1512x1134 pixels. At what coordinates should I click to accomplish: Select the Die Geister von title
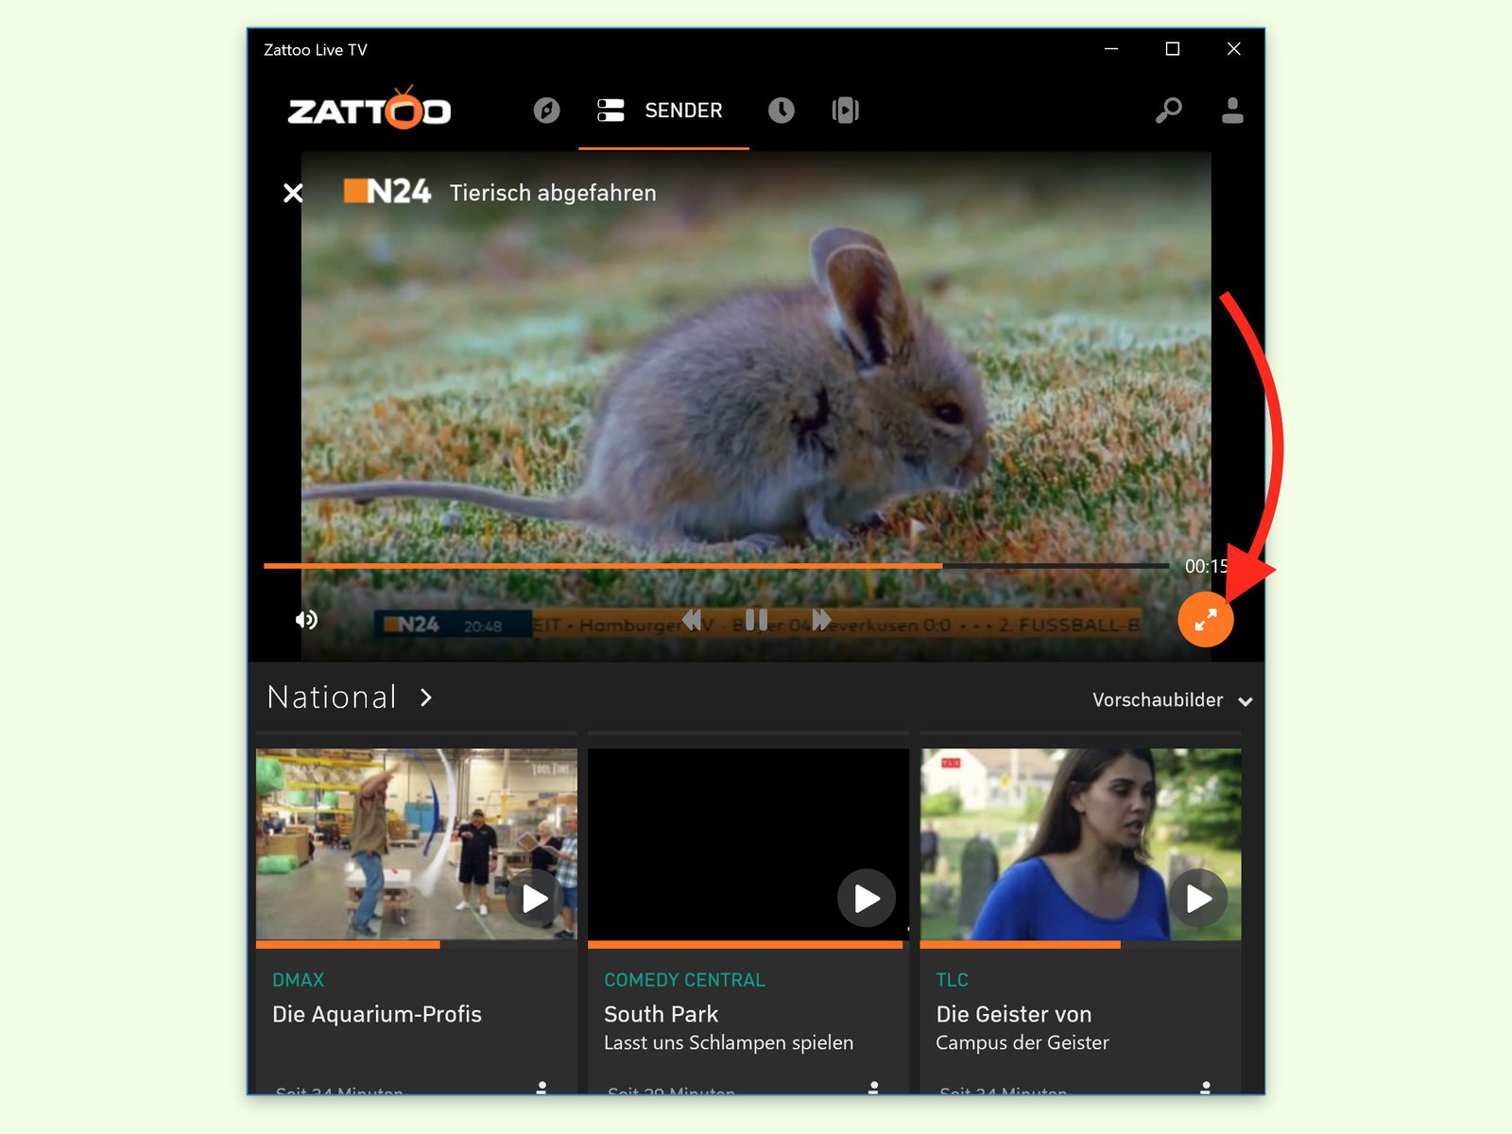(x=1014, y=1015)
